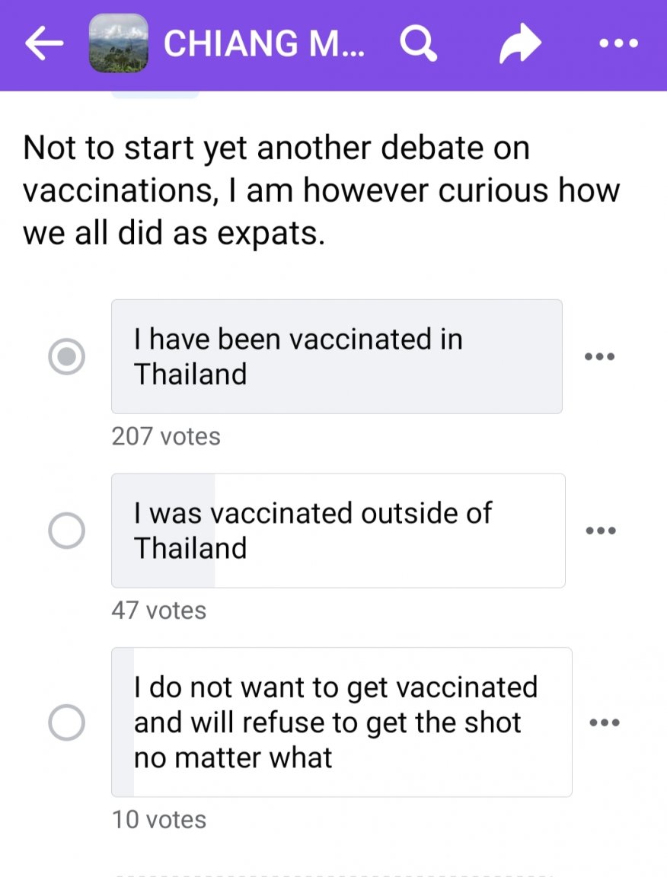Select the "vaccinated outside of Thailand" radio button
667x877 pixels.
pos(66,530)
